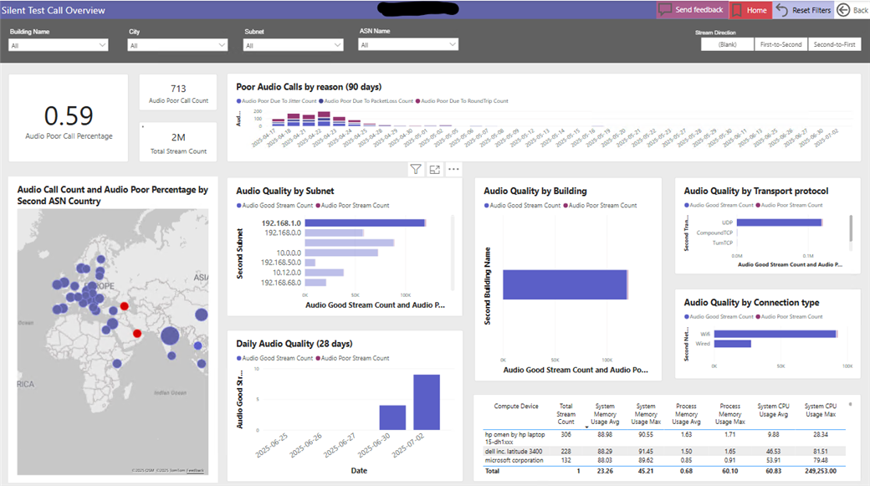Click the Total Stream Count column header
Image resolution: width=870 pixels, height=486 pixels.
[566, 412]
